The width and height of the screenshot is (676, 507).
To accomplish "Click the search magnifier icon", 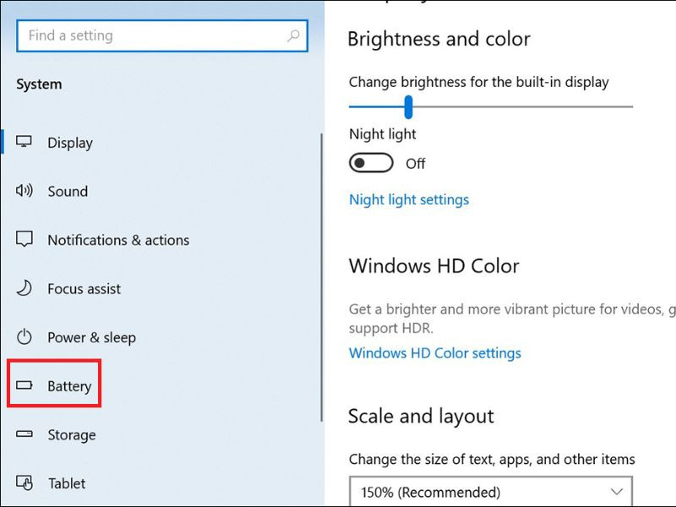I will pos(293,35).
